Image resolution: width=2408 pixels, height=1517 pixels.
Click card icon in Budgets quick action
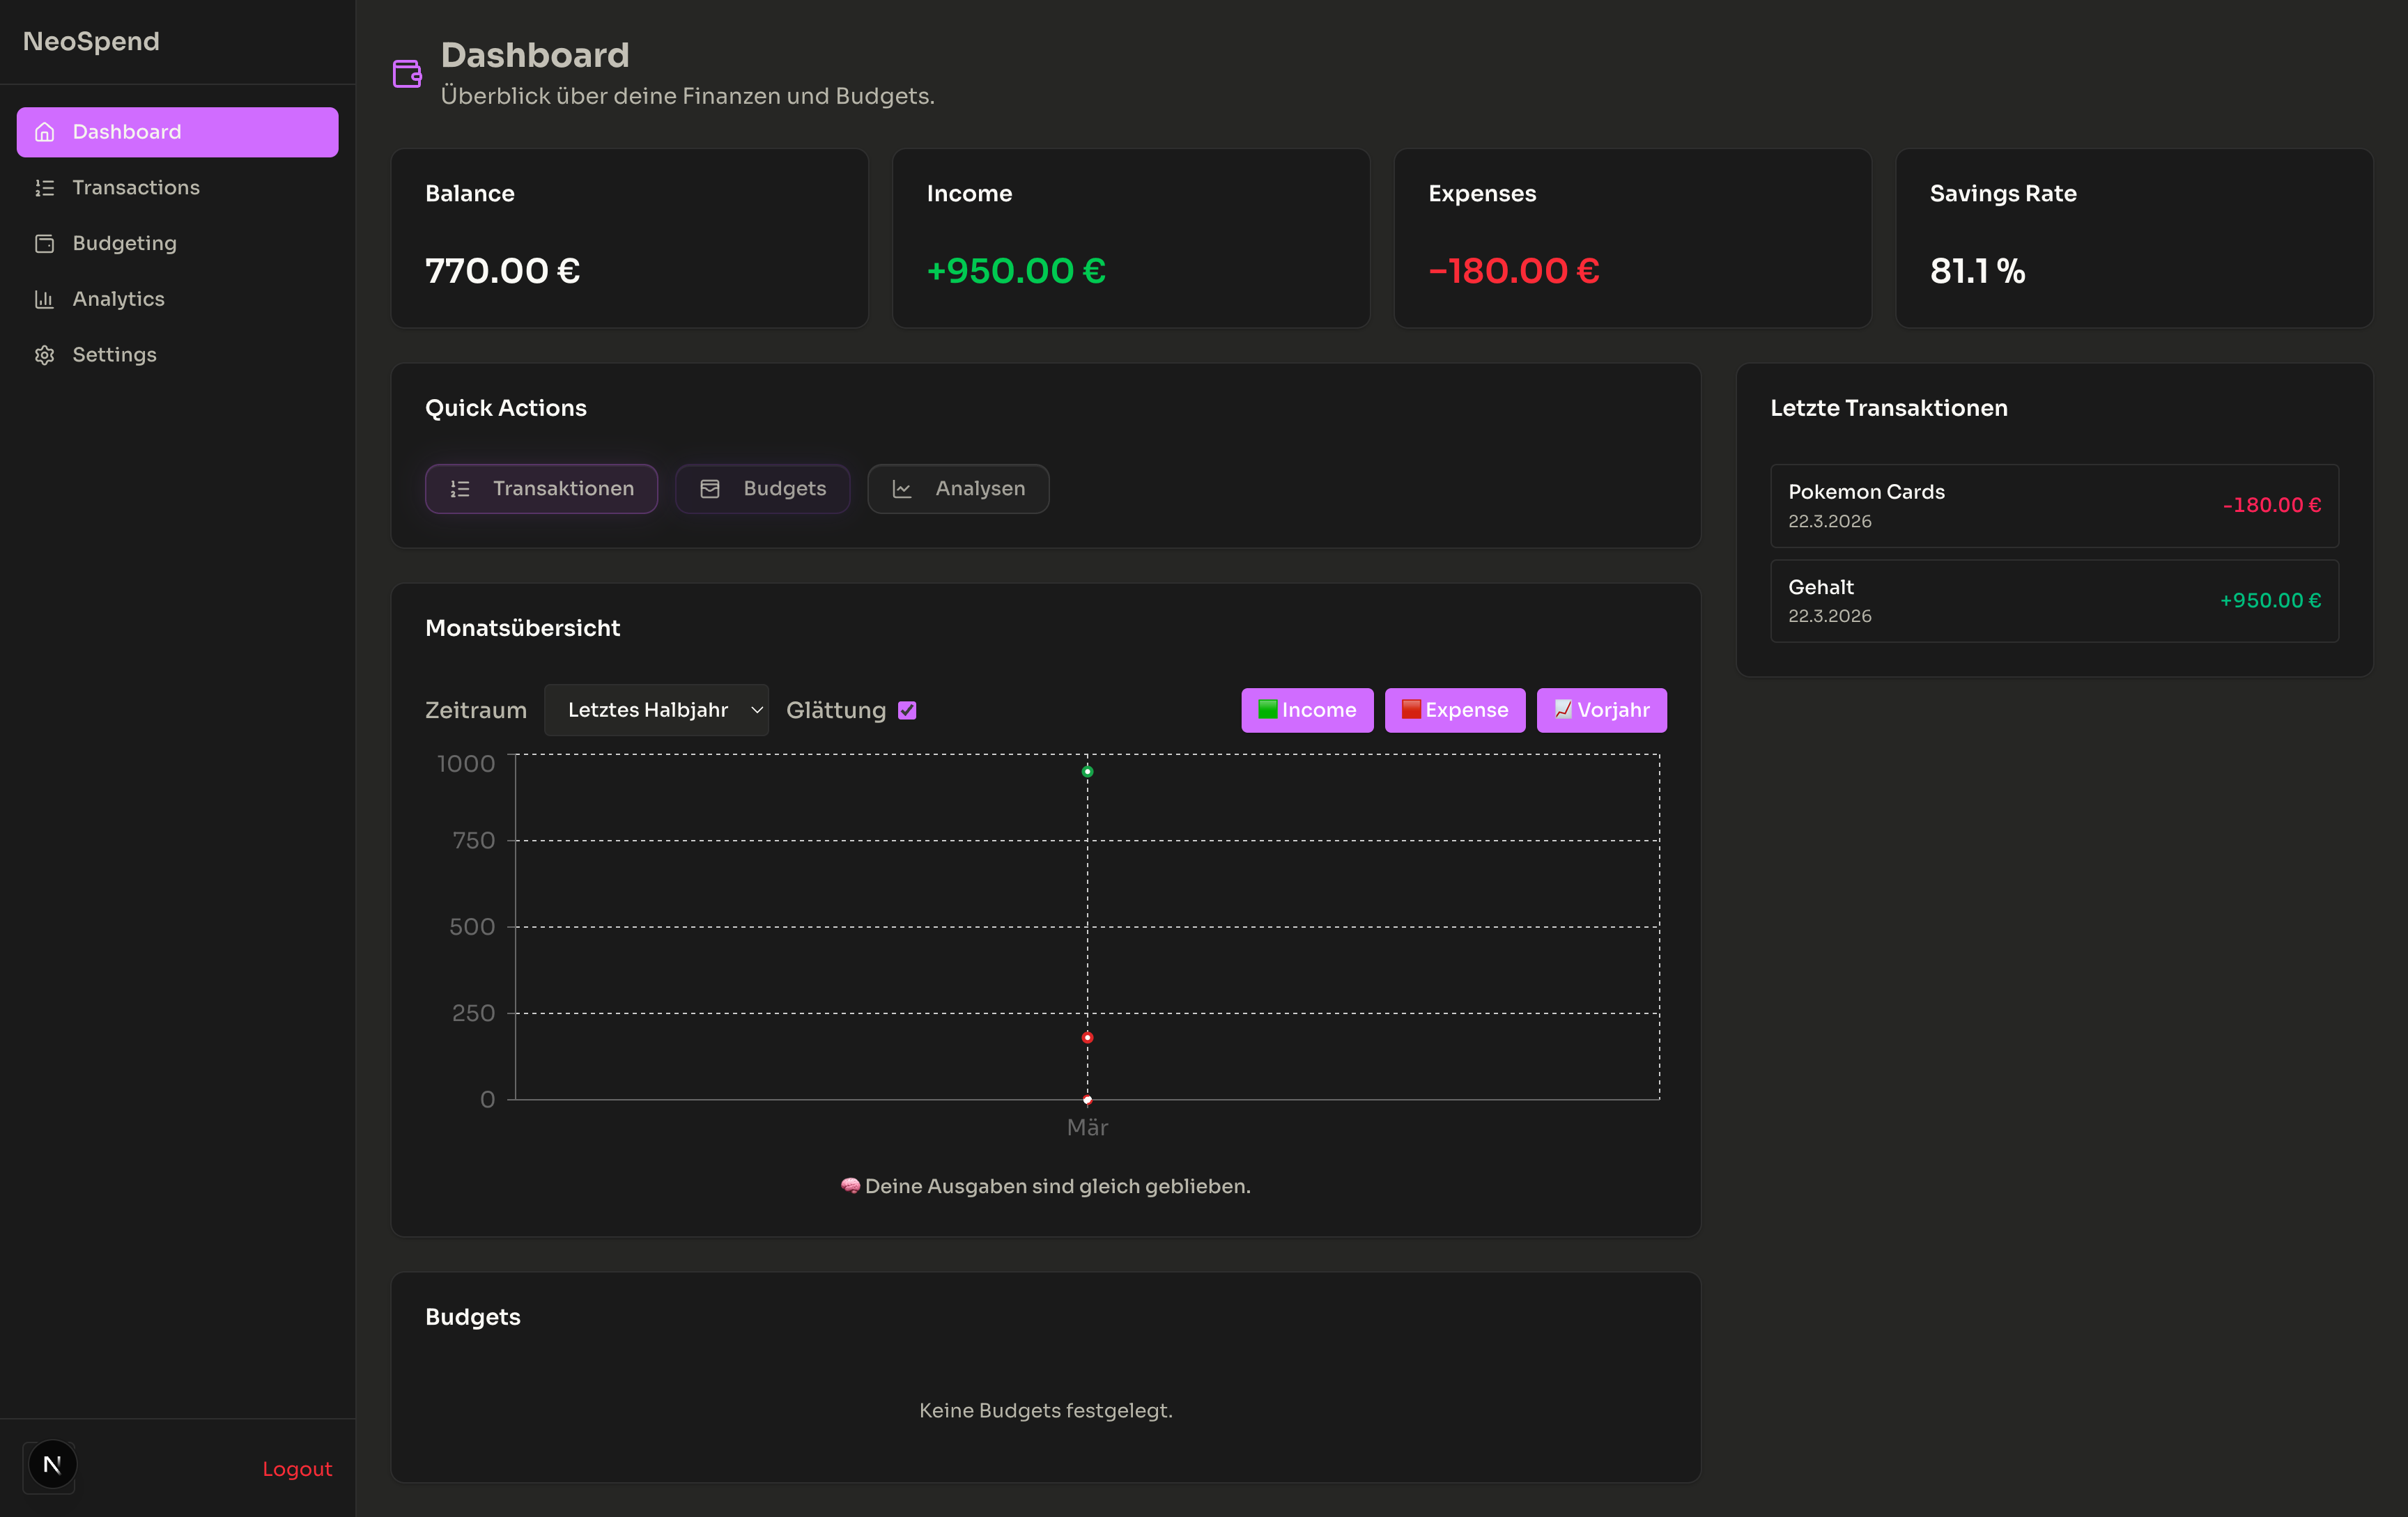tap(710, 489)
